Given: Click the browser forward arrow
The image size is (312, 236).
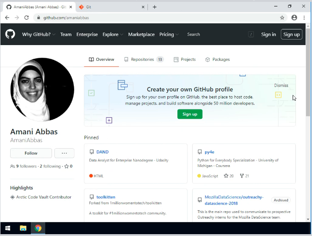Looking at the screenshot, I should [17, 17].
